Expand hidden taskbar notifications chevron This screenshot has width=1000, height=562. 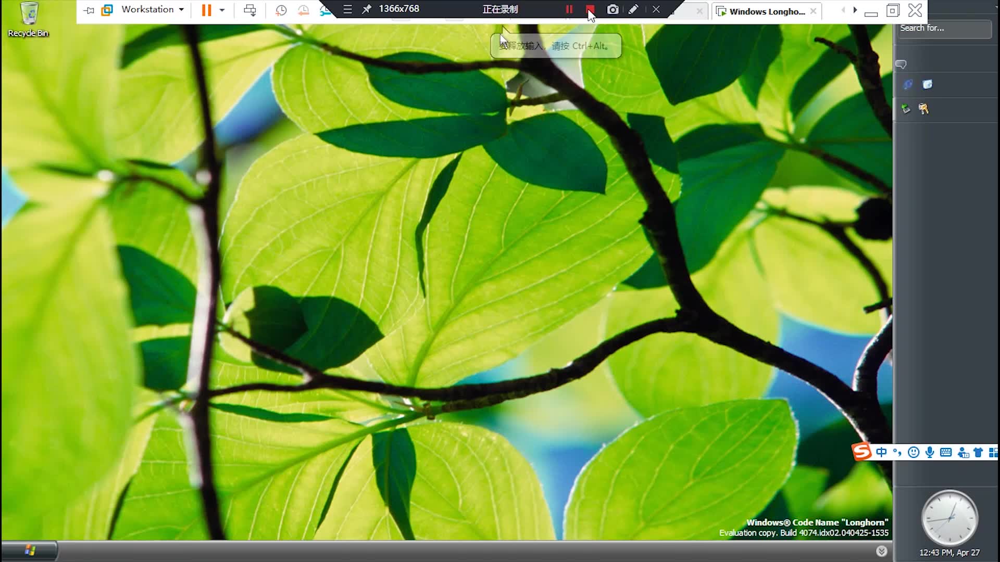881,550
